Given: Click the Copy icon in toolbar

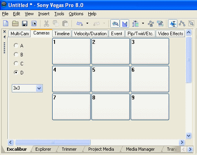Looking at the screenshot, I should click(56, 23).
